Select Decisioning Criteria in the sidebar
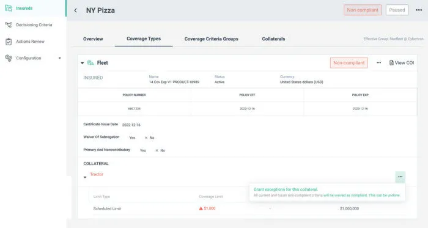This screenshot has width=428, height=228. [34, 25]
